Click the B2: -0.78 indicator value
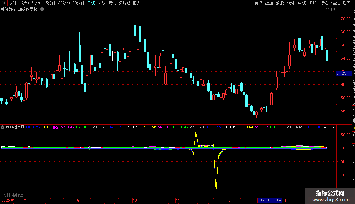The height and width of the screenshot is (204, 355). [84, 127]
